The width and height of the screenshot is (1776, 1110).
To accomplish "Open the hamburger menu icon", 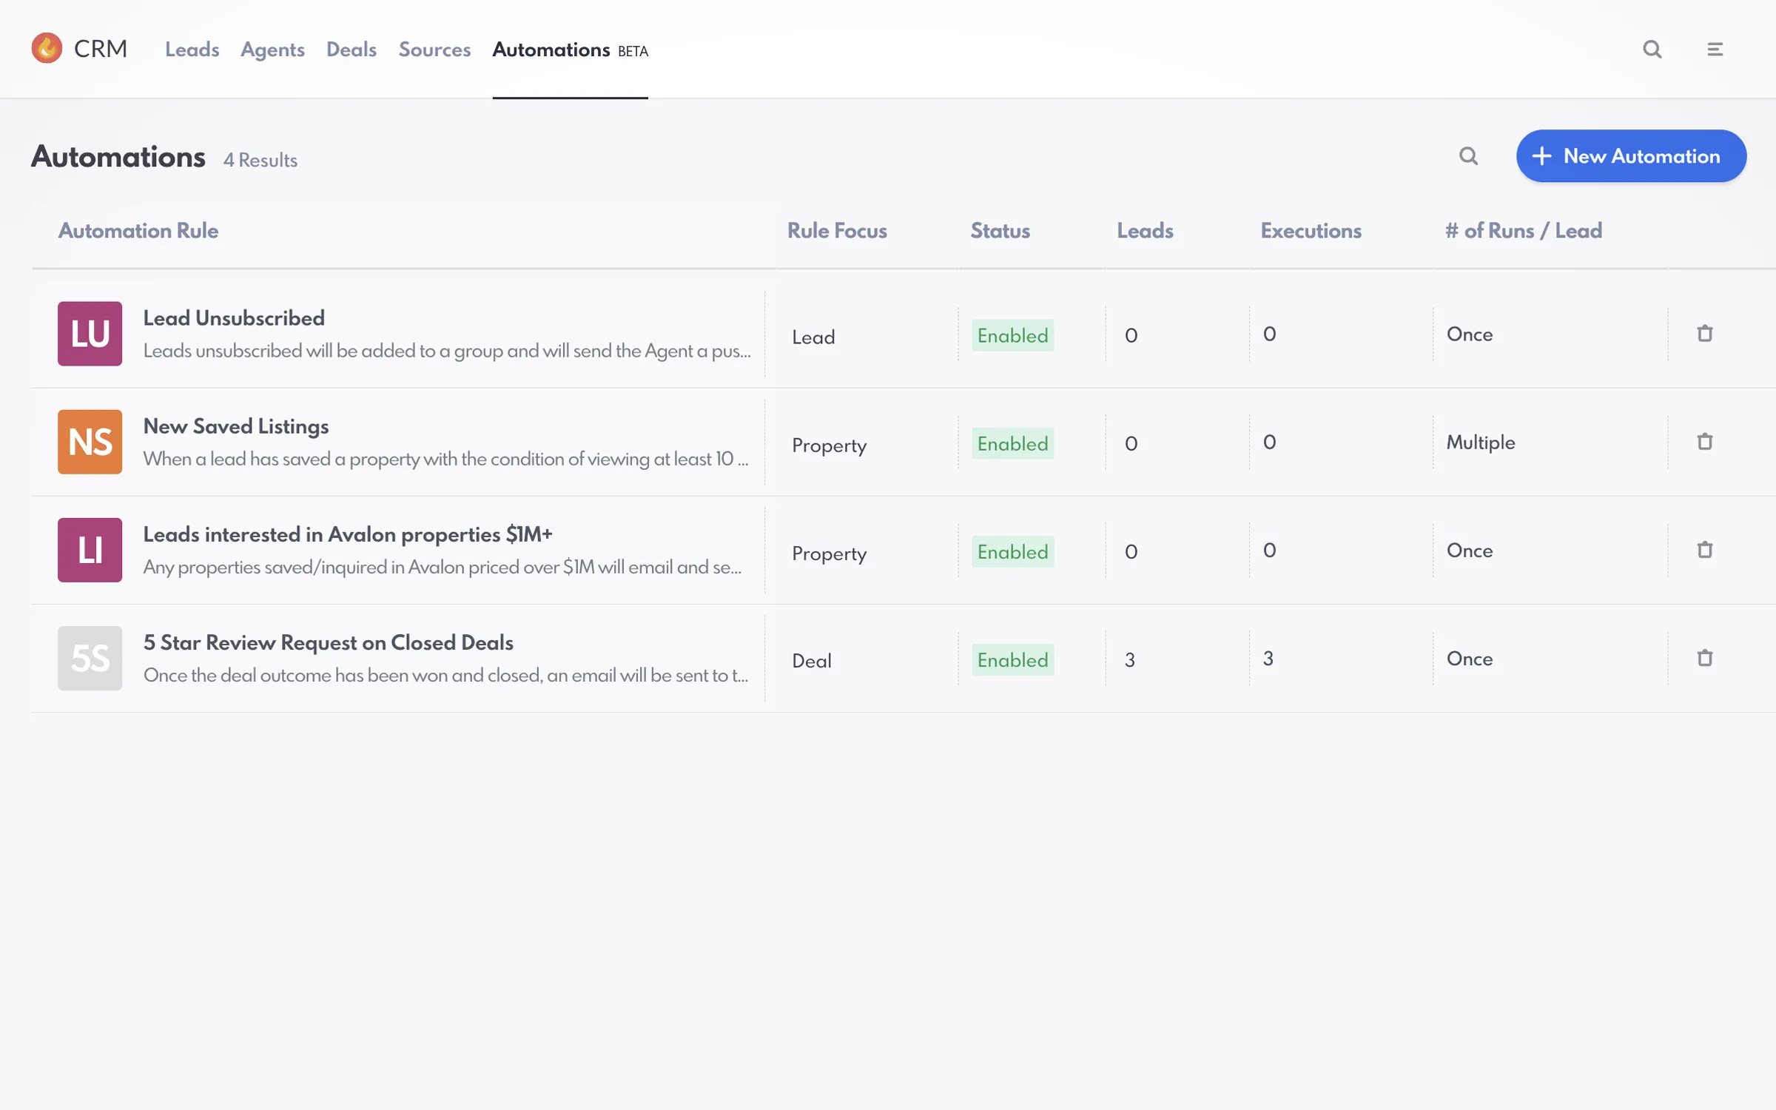I will point(1715,50).
